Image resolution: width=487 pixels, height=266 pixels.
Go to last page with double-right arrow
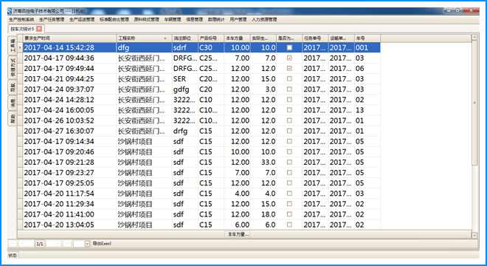(x=67, y=244)
